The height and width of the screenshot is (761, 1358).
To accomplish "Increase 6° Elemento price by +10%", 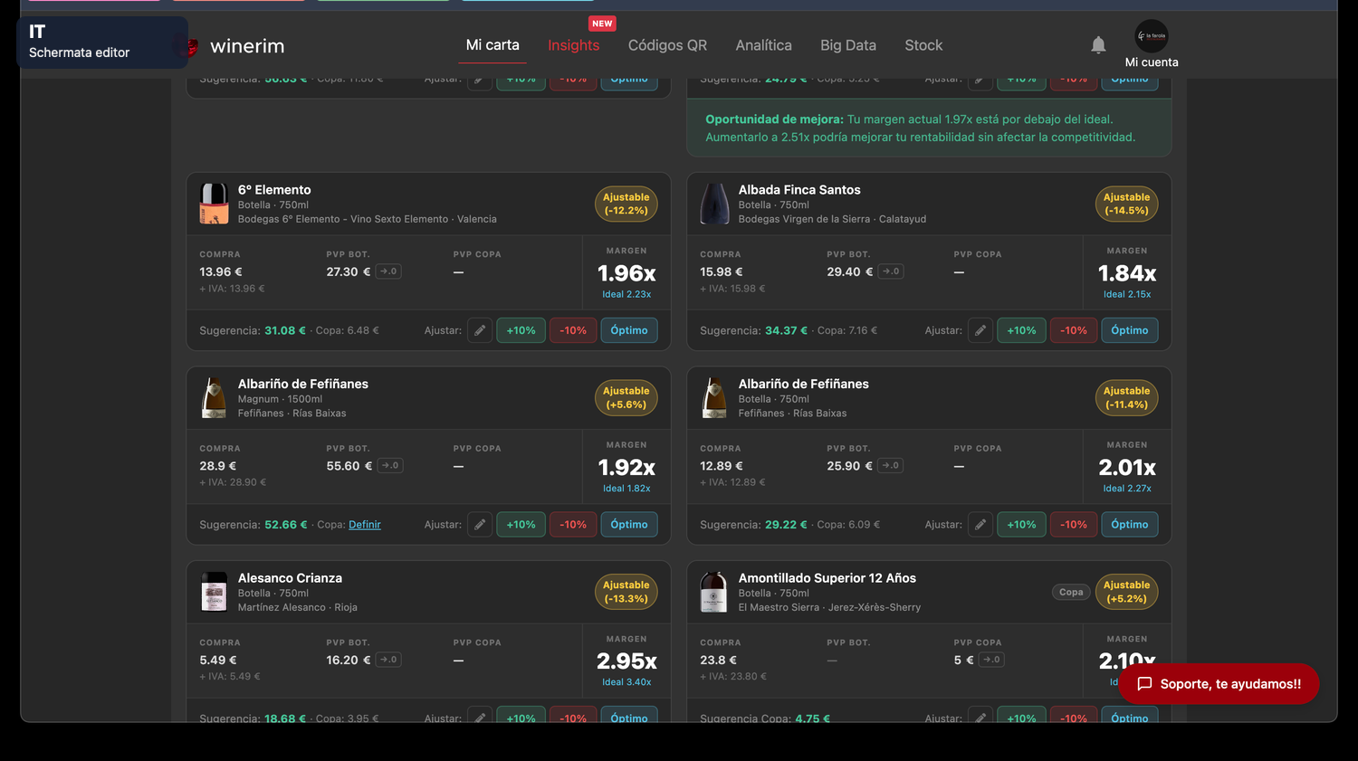I will coord(521,330).
